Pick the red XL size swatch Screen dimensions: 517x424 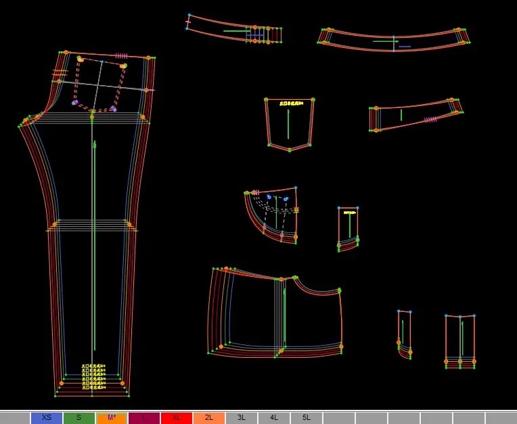(176, 418)
